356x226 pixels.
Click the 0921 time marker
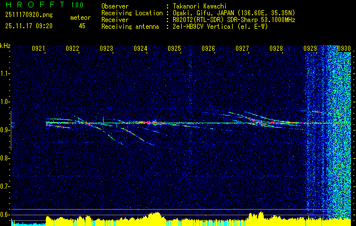click(x=38, y=48)
